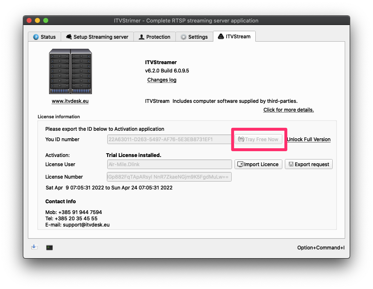This screenshot has width=373, height=289.
Task: Click the green zoom window button
Action: pyautogui.click(x=46, y=20)
